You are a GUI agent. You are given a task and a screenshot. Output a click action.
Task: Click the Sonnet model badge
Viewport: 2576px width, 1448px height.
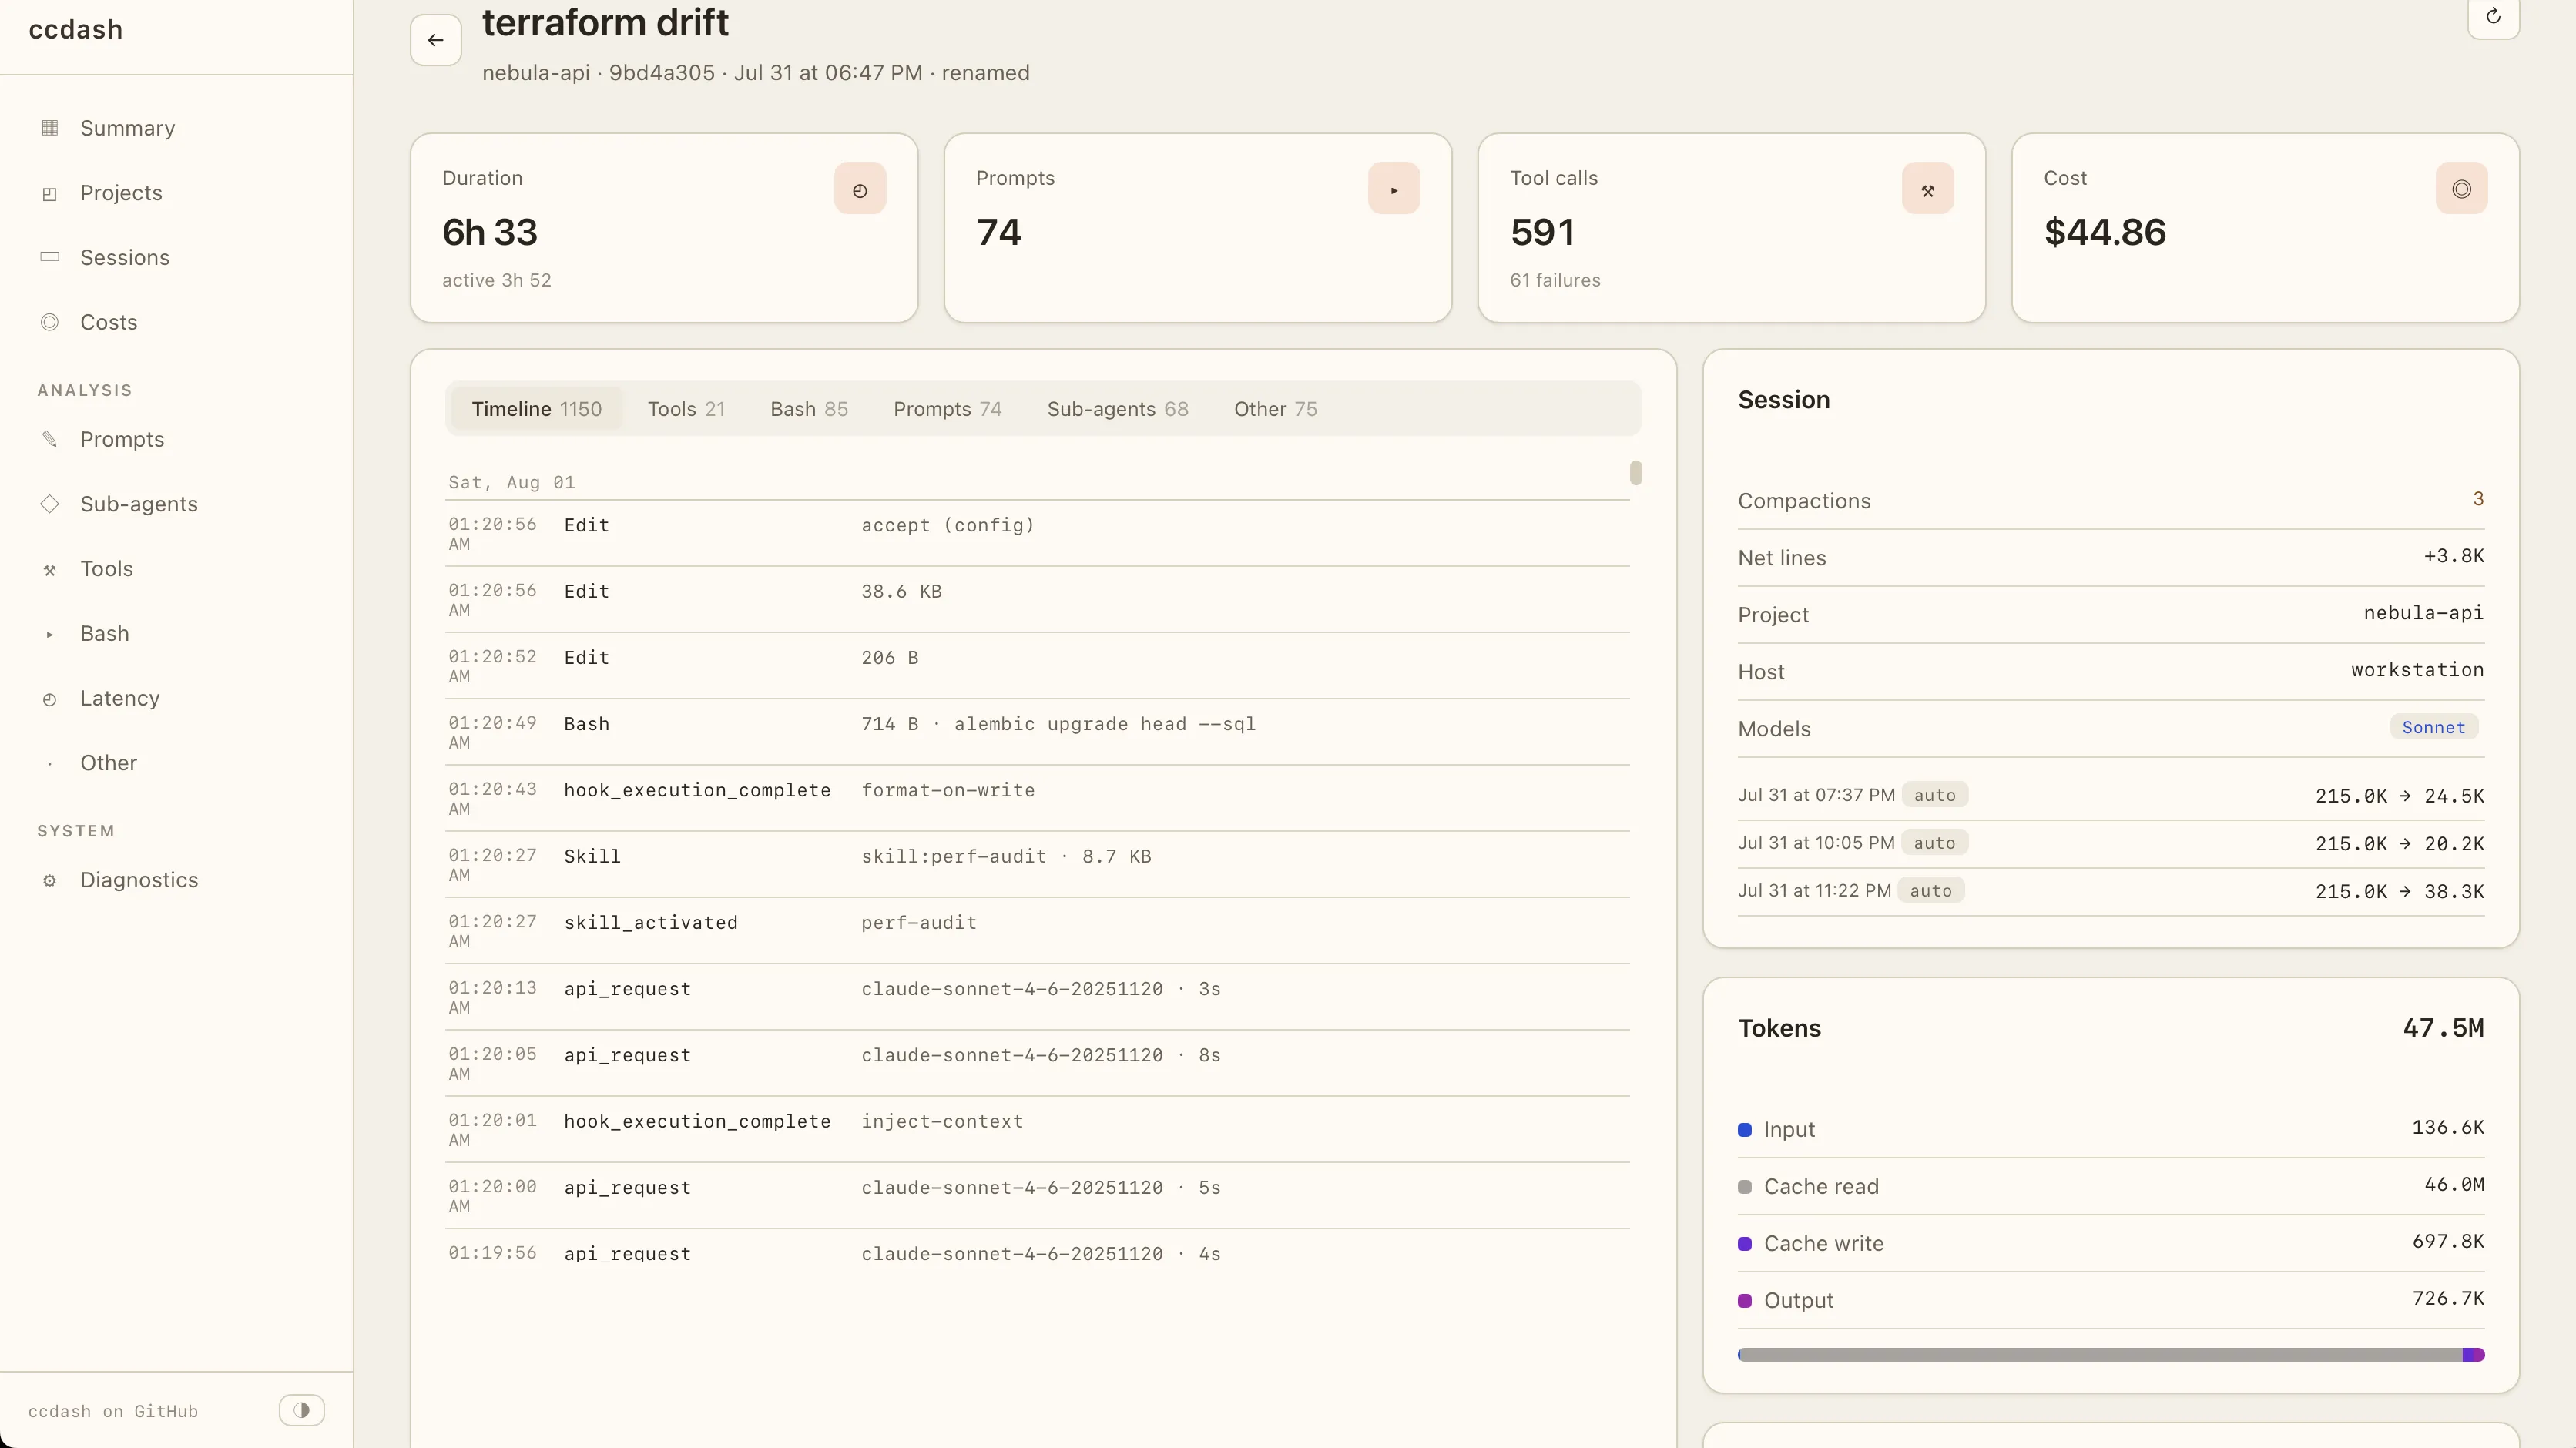tap(2433, 727)
